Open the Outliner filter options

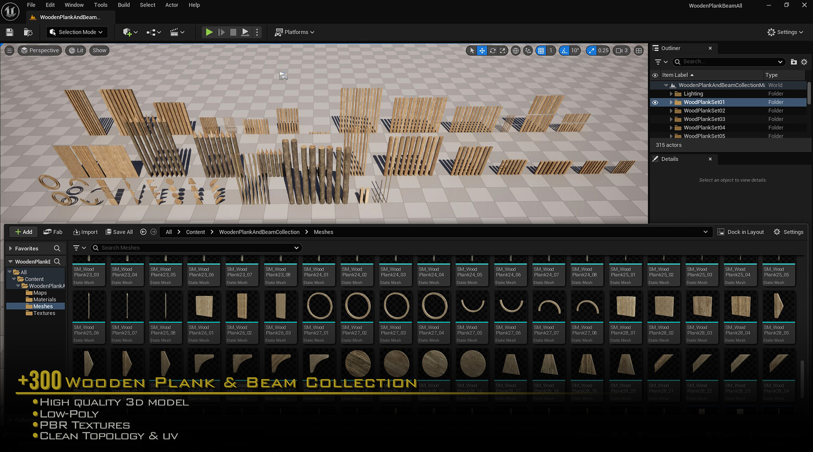tap(661, 62)
